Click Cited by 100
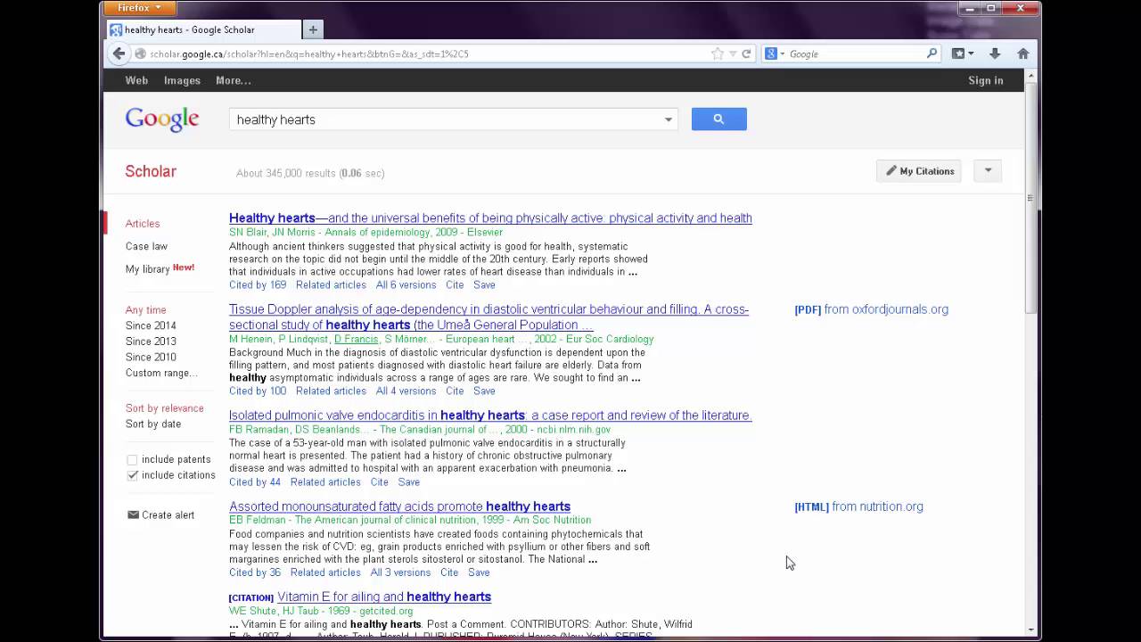 tap(258, 391)
